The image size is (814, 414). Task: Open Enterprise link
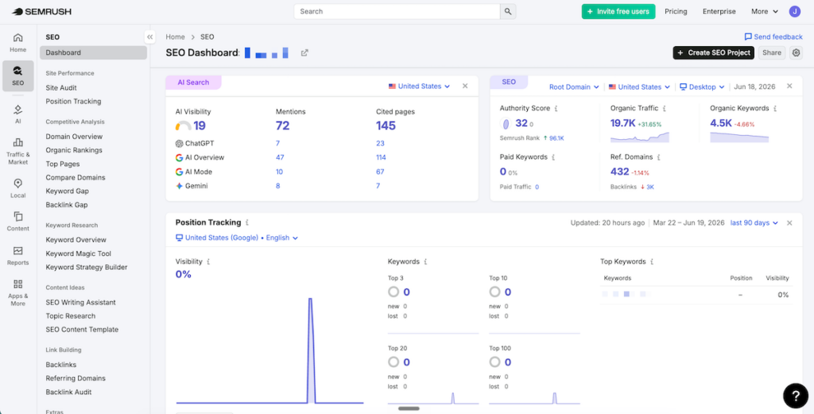(x=719, y=11)
